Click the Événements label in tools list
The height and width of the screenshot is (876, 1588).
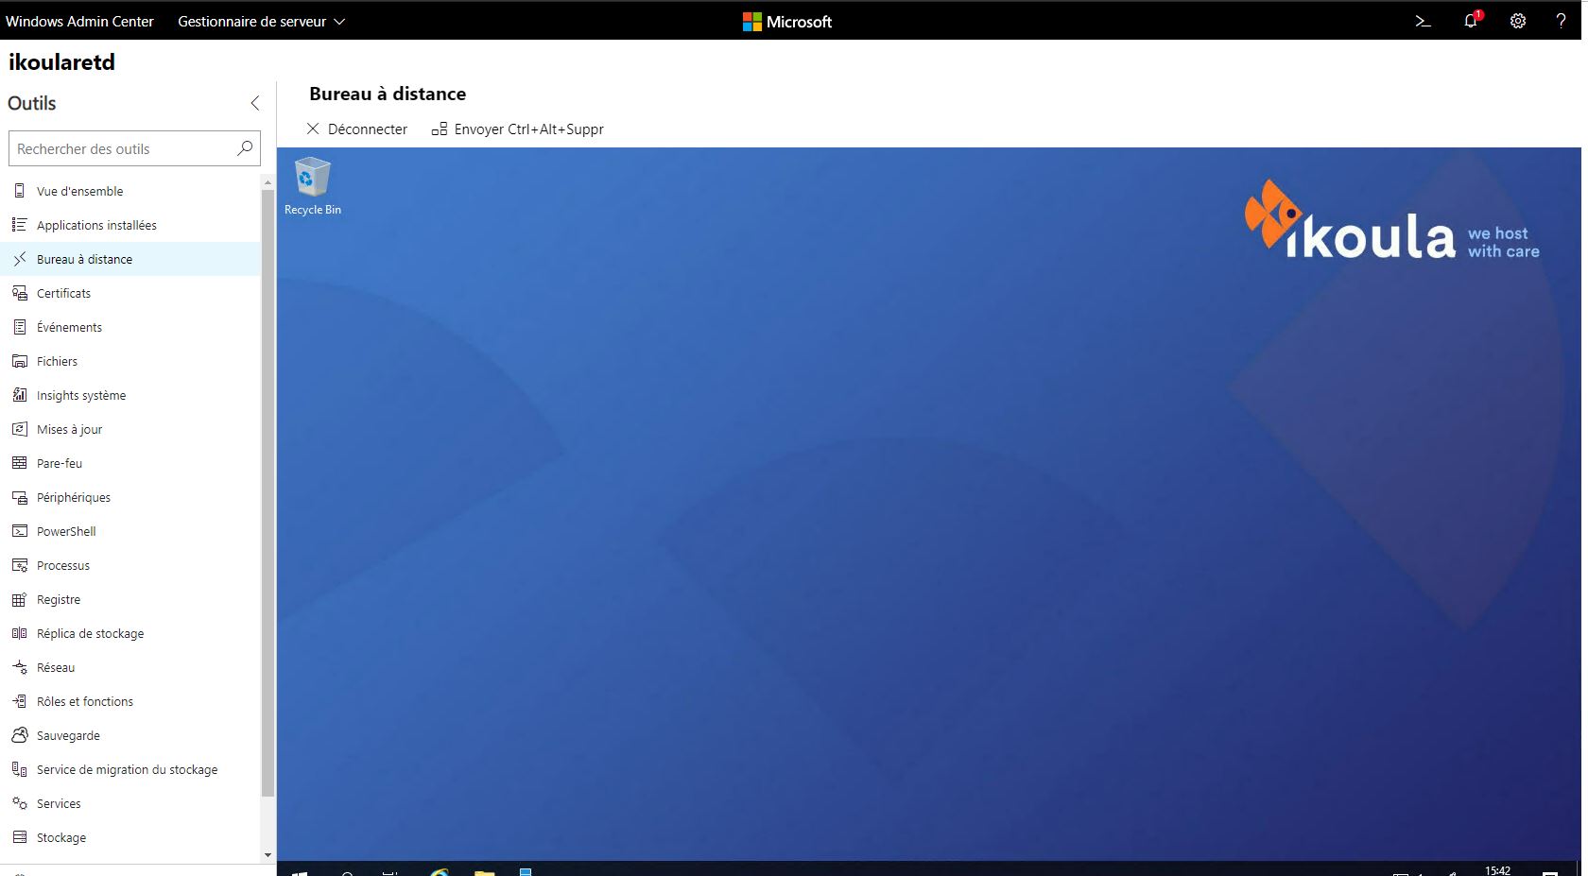coord(69,327)
